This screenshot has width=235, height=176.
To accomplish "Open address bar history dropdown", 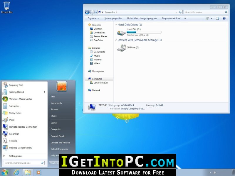I will tap(176, 12).
